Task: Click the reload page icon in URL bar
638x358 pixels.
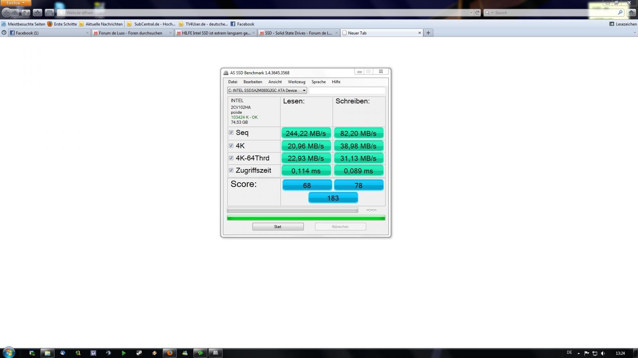Action: (477, 13)
